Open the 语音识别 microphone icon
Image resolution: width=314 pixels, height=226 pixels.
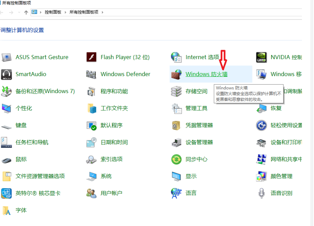coord(261,193)
